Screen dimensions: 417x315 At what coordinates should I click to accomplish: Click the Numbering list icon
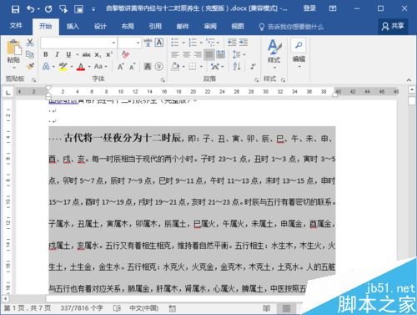click(x=193, y=43)
